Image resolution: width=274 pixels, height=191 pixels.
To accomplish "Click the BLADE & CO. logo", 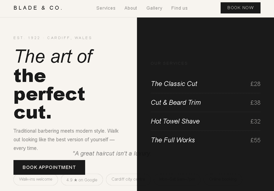I will click(38, 8).
